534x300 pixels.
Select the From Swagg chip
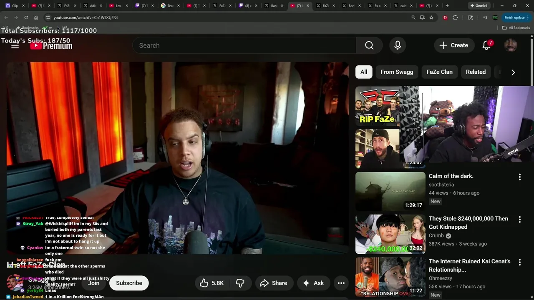coord(397,72)
